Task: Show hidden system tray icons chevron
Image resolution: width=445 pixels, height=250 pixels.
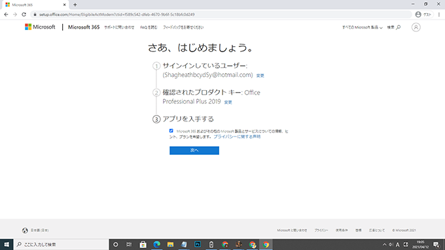Action: [x=384, y=244]
